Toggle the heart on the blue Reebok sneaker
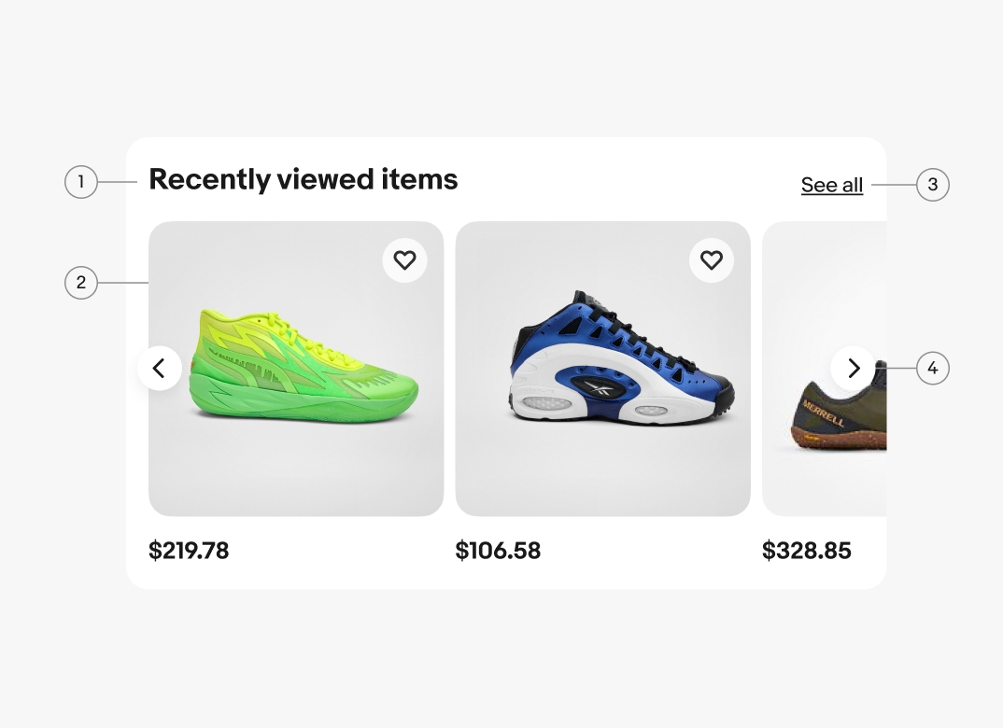This screenshot has width=1003, height=728. pos(712,260)
